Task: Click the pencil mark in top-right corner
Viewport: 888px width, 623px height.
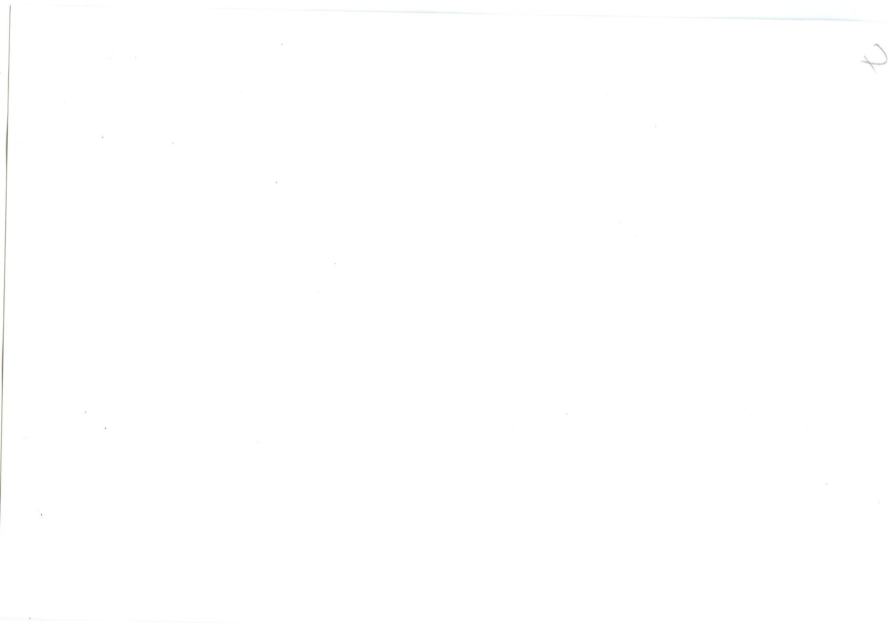Action: click(874, 57)
